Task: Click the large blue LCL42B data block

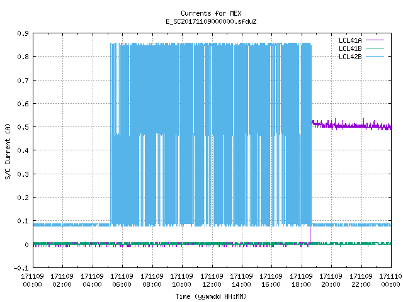Action: [x=211, y=135]
